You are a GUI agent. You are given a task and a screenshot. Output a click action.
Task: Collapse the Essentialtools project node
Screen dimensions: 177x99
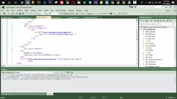pyautogui.click(x=141, y=30)
